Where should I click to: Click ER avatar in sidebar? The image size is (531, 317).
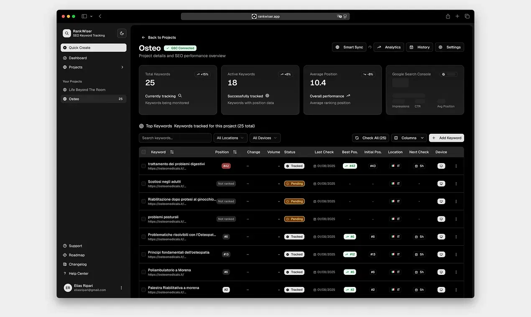68,288
